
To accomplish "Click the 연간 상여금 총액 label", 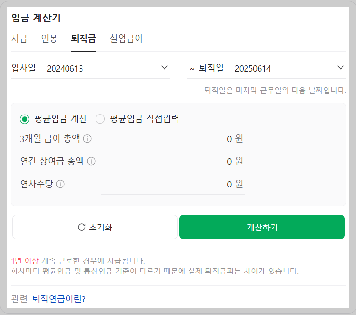I will [52, 161].
